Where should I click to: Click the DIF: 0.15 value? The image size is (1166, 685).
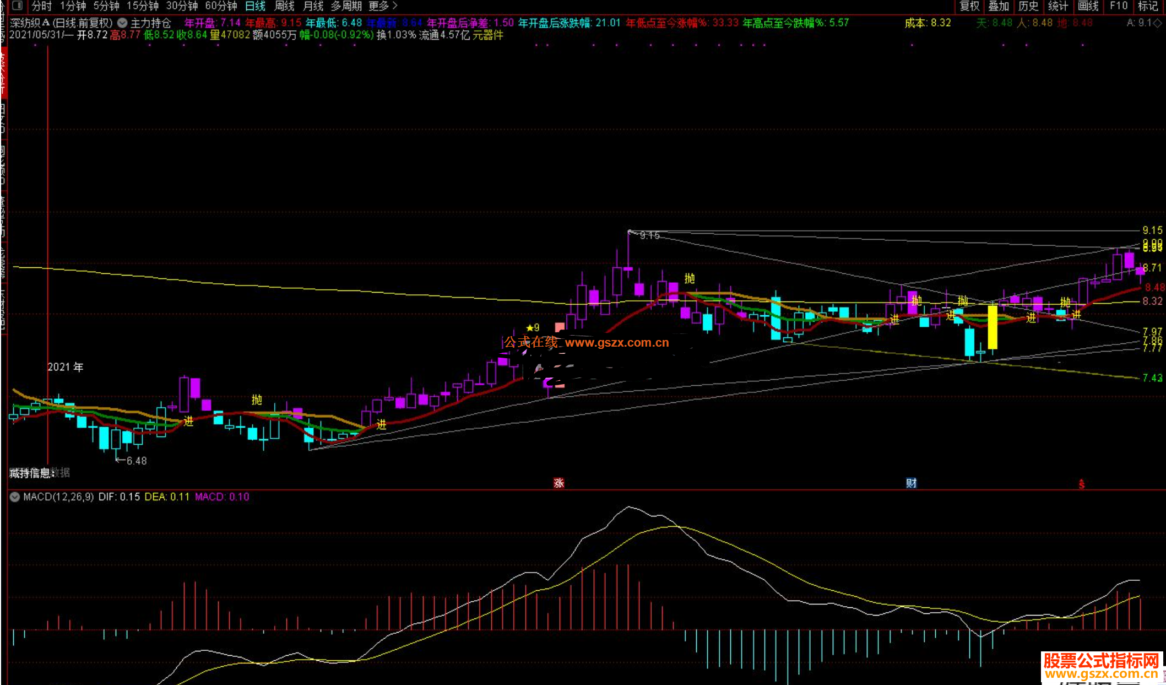[x=119, y=497]
